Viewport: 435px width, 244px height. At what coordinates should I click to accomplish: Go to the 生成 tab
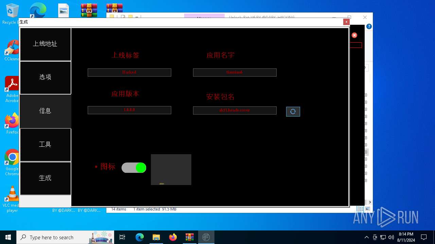click(46, 178)
